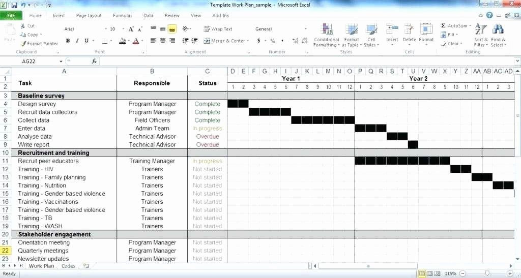Click the formula bar input field
The width and height of the screenshot is (521, 278).
point(307,61)
